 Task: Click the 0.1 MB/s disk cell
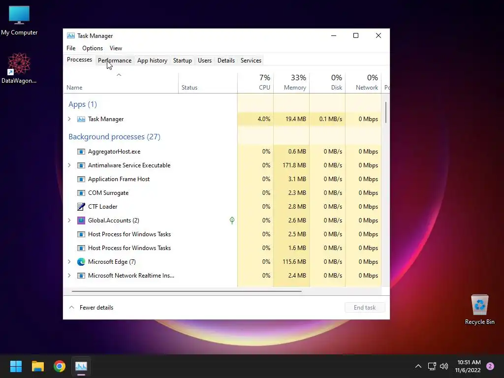point(327,119)
